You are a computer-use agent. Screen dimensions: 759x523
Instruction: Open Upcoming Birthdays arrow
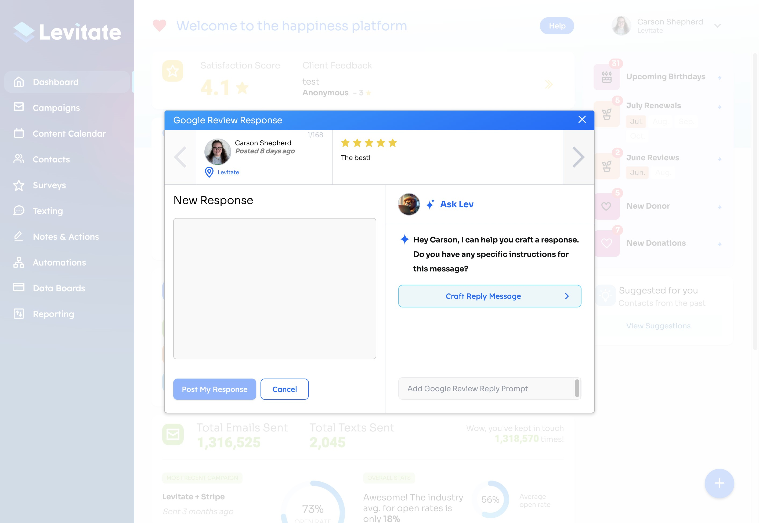719,78
